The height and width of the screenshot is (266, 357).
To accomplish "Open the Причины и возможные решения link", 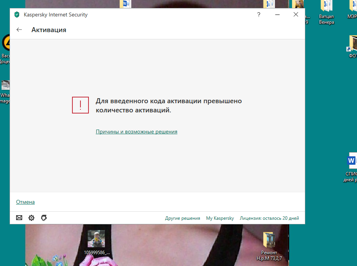I will [x=136, y=131].
